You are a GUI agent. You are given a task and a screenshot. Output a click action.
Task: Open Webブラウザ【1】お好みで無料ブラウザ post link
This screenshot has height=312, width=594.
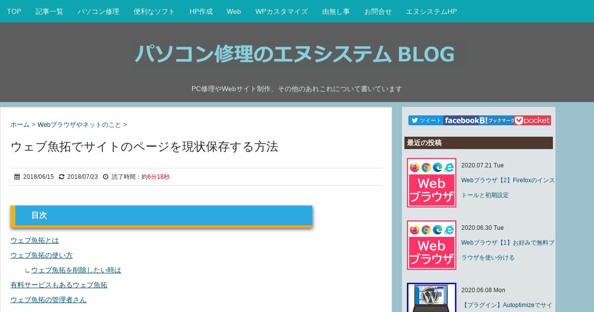pos(508,250)
